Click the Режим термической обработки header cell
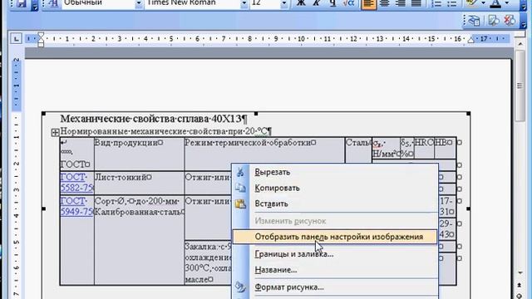Image resolution: width=532 pixels, height=299 pixels. click(x=264, y=154)
